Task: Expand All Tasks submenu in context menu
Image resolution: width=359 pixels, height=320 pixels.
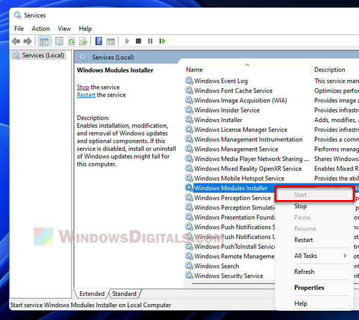Action: pos(314,256)
